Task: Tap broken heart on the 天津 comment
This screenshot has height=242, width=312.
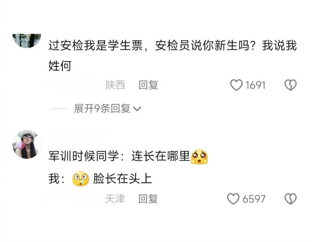Action: coord(291,199)
